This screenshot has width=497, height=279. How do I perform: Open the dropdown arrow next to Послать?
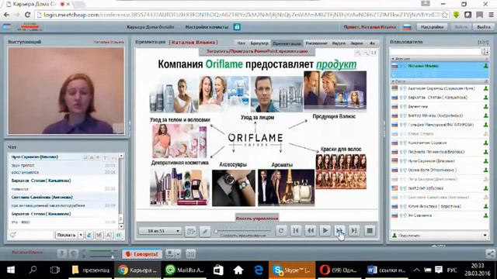pyautogui.click(x=81, y=235)
